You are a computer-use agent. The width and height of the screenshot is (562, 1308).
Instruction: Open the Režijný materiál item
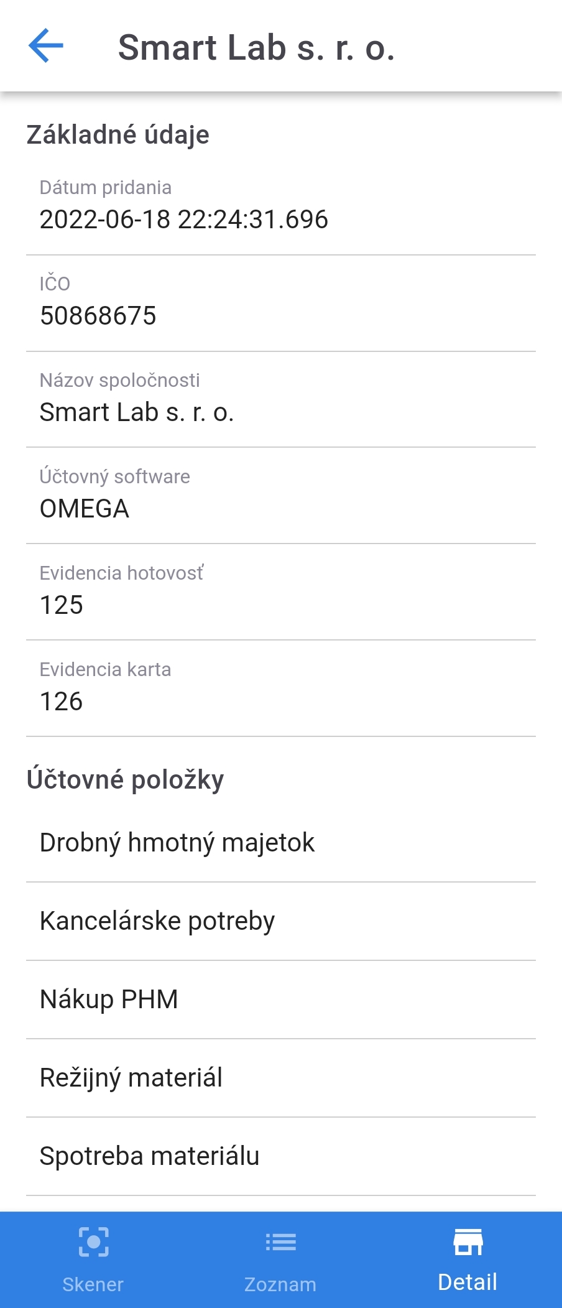[281, 1078]
